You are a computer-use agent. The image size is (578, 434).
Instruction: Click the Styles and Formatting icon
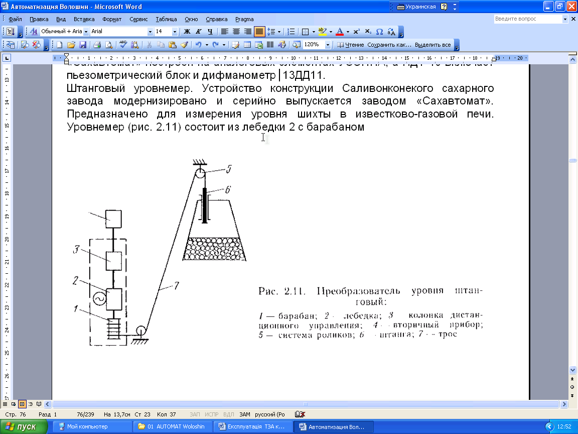[34, 32]
